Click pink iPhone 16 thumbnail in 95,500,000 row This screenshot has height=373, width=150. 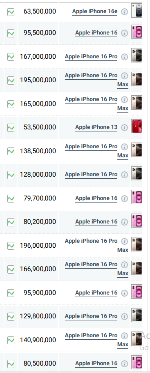tap(137, 32)
